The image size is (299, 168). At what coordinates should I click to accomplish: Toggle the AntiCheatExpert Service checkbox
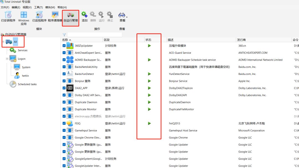click(64, 53)
